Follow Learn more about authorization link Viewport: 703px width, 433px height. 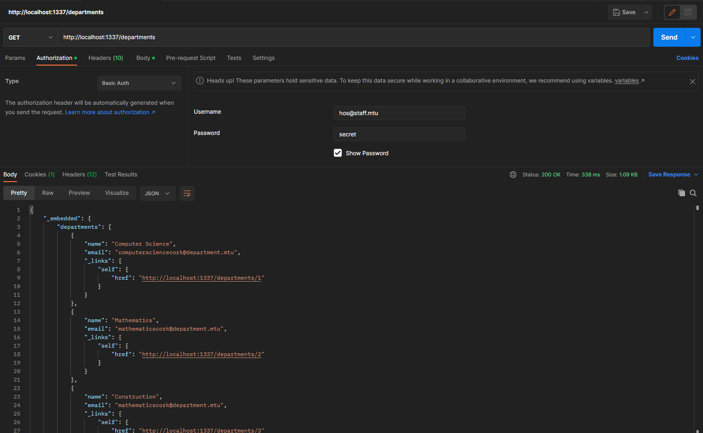point(110,112)
